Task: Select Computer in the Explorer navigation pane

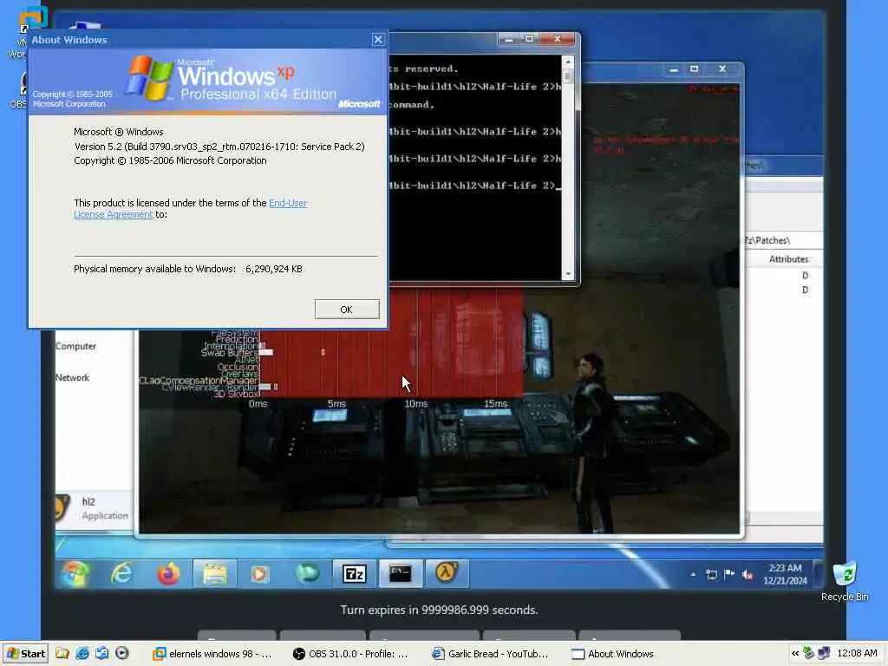Action: pyautogui.click(x=76, y=346)
